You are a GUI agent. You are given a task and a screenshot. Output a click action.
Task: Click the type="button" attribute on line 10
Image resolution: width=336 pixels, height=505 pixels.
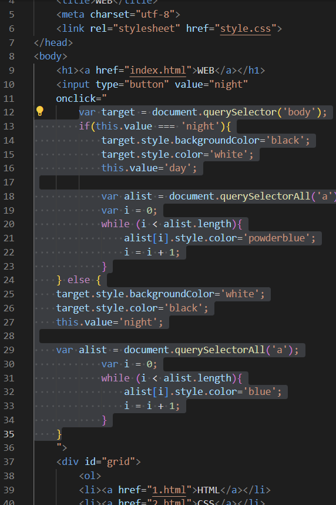(133, 85)
